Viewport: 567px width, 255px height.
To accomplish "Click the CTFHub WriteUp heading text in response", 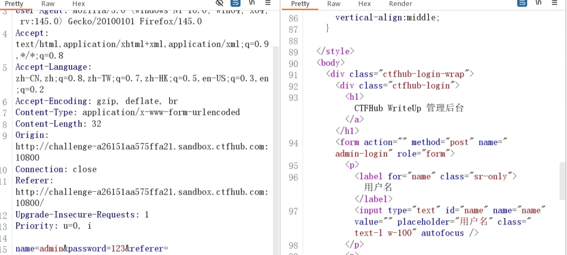I will (x=409, y=108).
